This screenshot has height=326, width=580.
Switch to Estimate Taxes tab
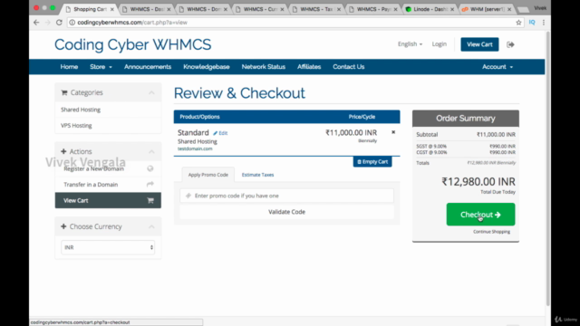coord(257,175)
